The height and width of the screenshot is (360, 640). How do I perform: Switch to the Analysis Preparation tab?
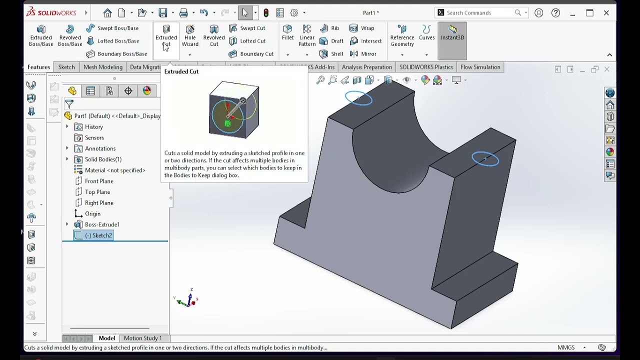coord(367,67)
